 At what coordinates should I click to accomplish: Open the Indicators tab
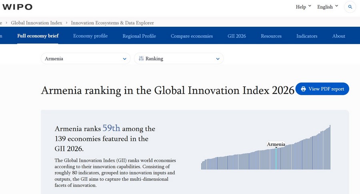click(307, 36)
